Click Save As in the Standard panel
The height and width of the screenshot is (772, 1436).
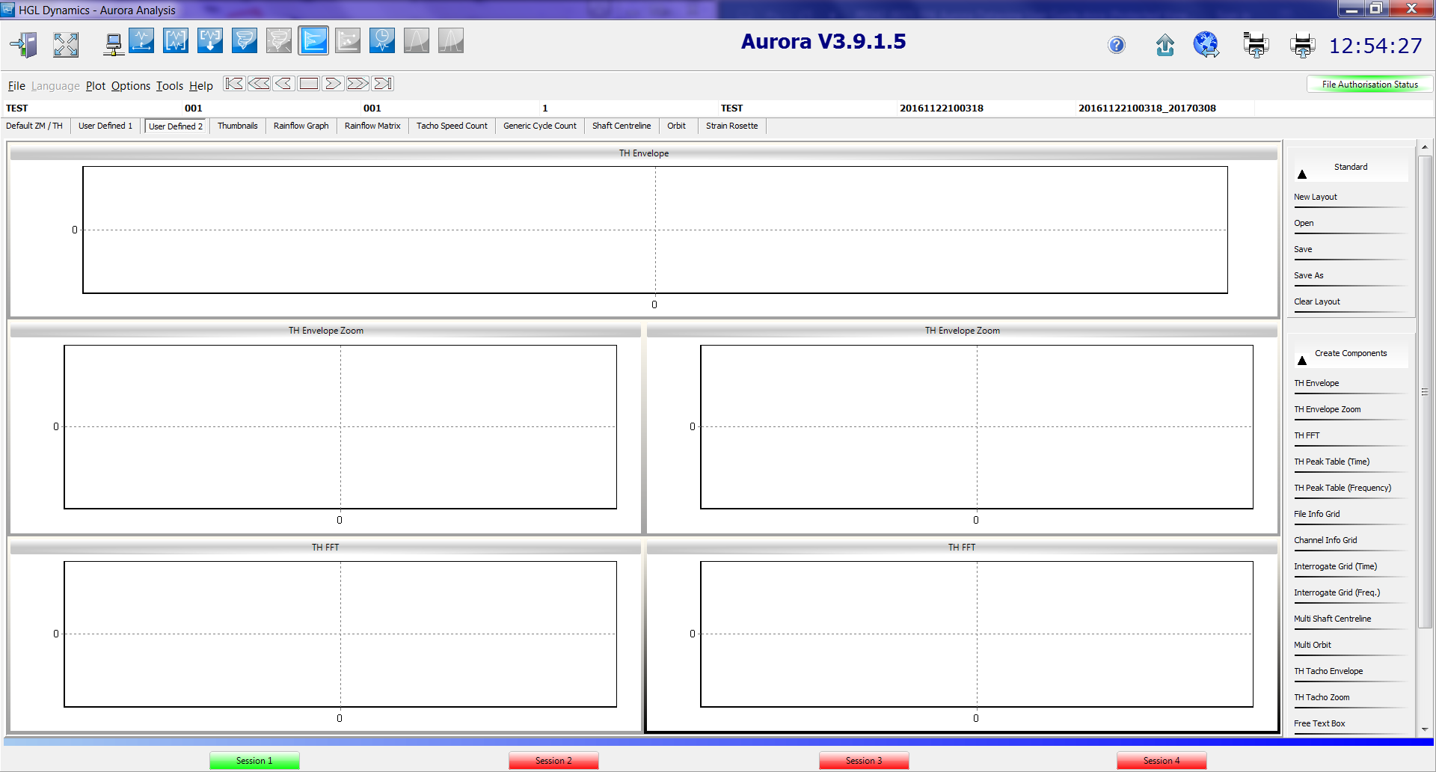[1309, 275]
